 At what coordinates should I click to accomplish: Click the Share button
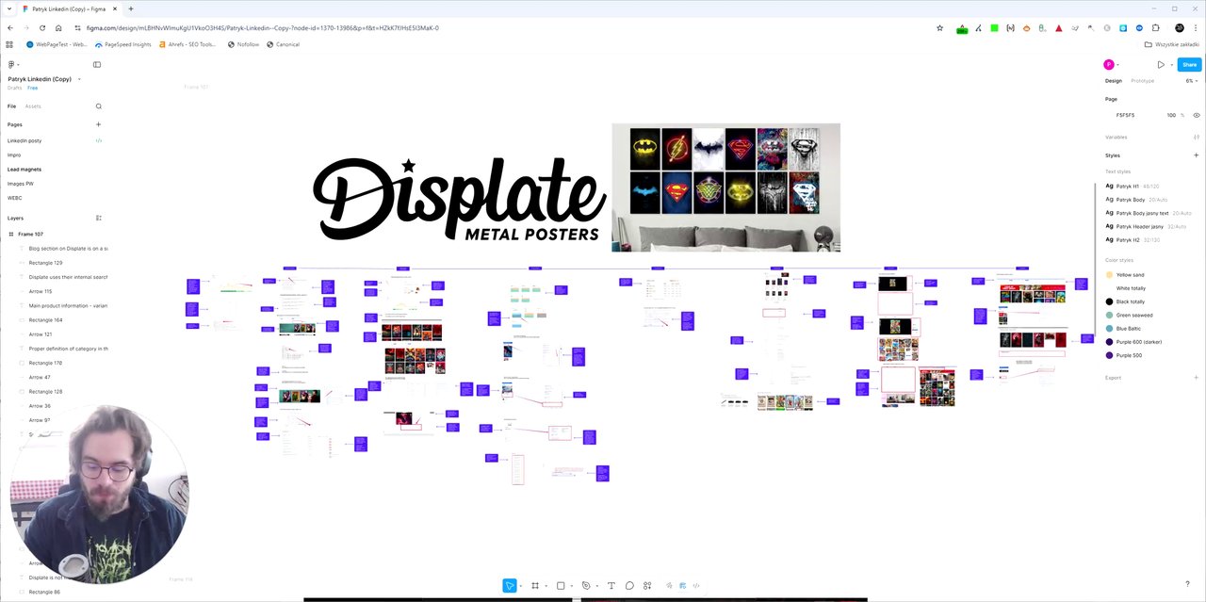1189,65
